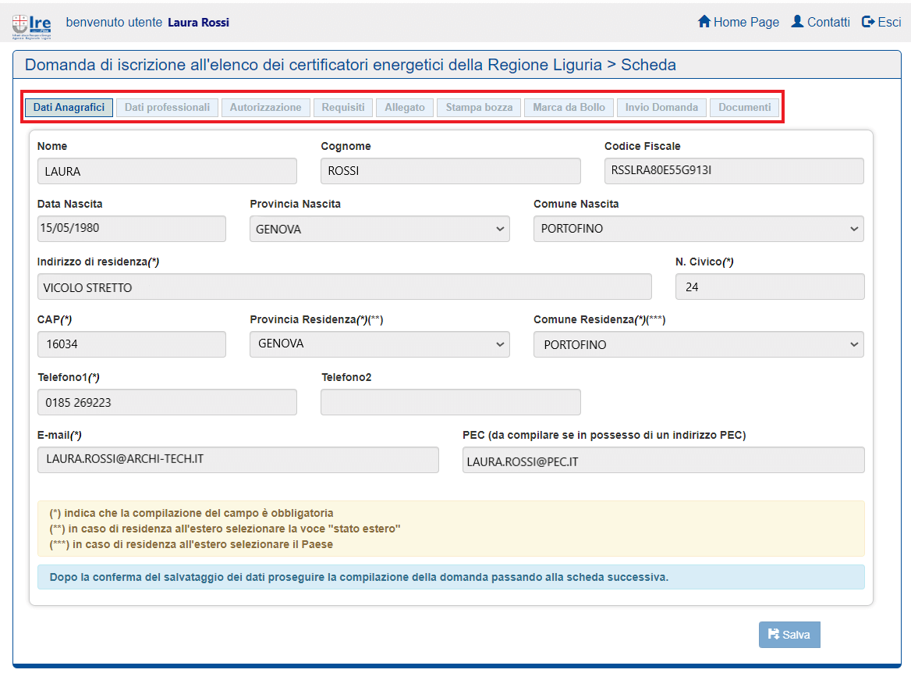Switch to the Dati professionali tab
The width and height of the screenshot is (911, 673).
tap(167, 107)
